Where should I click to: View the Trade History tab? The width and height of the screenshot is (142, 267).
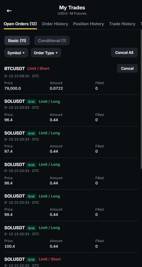122,24
